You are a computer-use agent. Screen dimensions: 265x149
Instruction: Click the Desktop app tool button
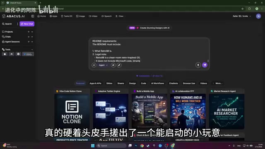click(28, 54)
